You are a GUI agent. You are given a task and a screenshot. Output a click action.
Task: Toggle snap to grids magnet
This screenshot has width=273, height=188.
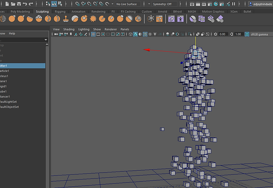click(77, 4)
